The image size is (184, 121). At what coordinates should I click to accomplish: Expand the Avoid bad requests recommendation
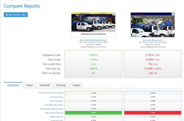pyautogui.click(x=56, y=97)
